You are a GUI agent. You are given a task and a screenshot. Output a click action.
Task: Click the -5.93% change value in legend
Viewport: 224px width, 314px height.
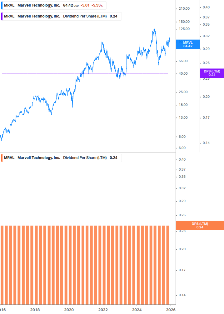point(97,5)
